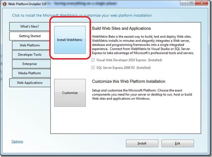Toggle Visual Web Developer 2010 Express checkbox
This screenshot has width=212, height=157.
[93, 60]
